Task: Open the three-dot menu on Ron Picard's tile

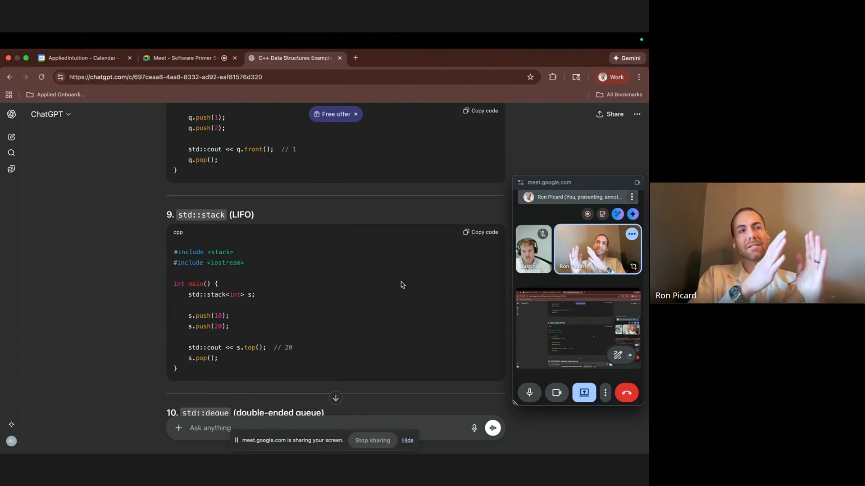Action: coord(632,234)
